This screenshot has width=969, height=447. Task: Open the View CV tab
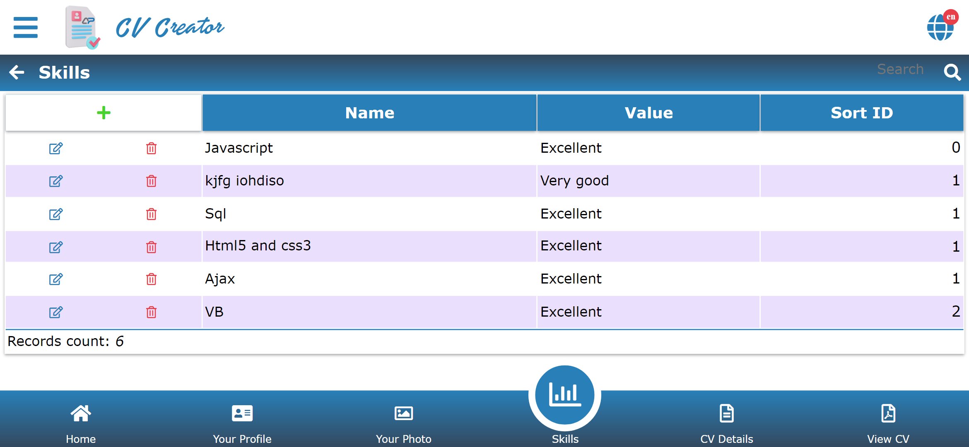tap(888, 421)
